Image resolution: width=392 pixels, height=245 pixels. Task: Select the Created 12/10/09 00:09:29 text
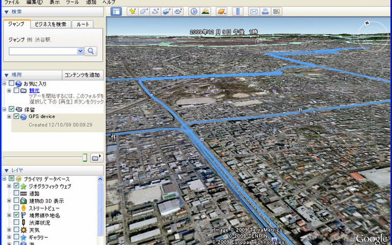point(61,125)
